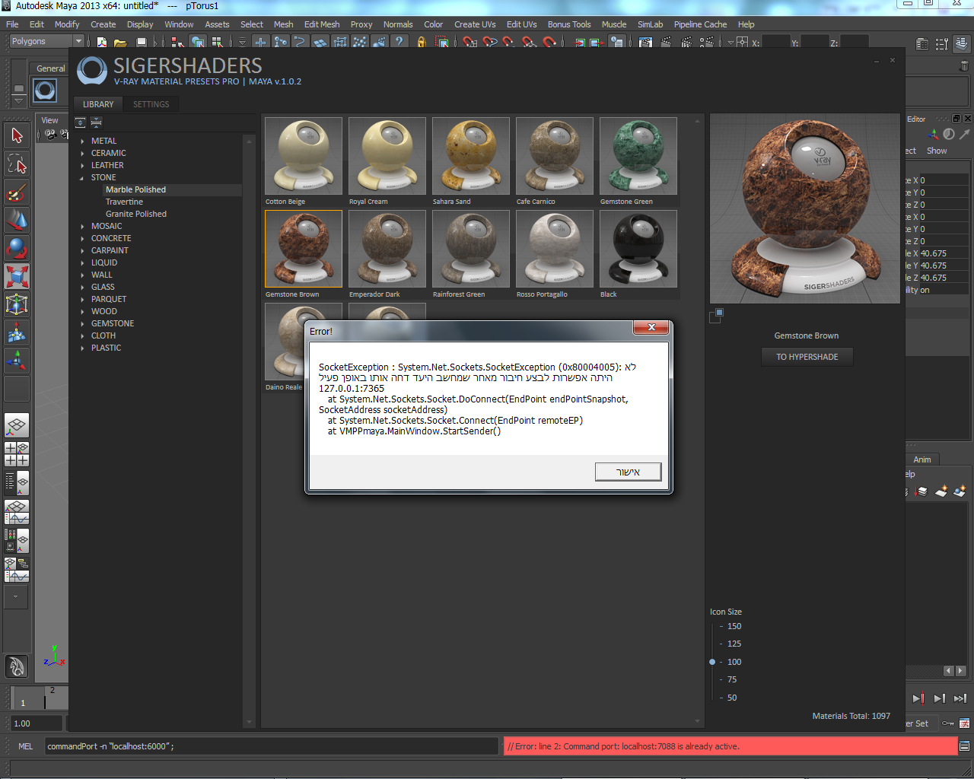The width and height of the screenshot is (974, 779).
Task: Close the Error! dialog with X
Action: point(651,327)
